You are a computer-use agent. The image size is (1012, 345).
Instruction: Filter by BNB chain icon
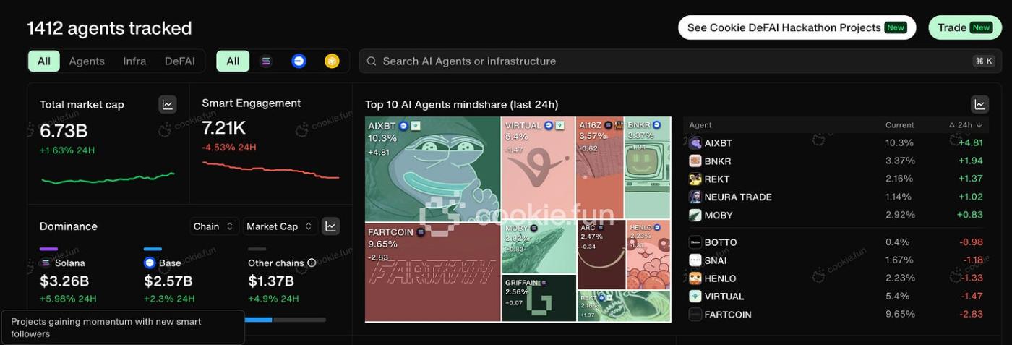coord(332,61)
